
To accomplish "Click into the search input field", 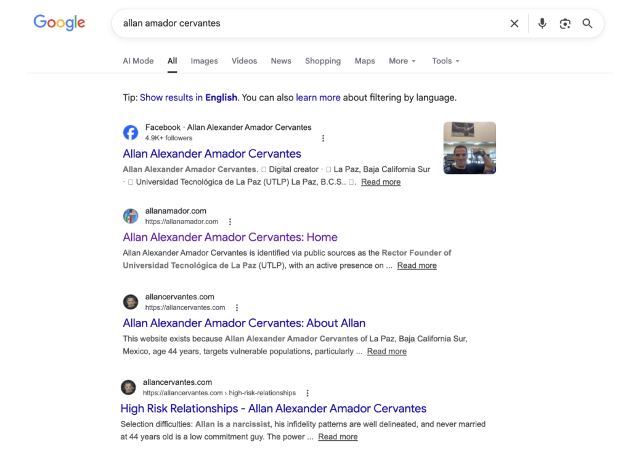I will click(308, 23).
